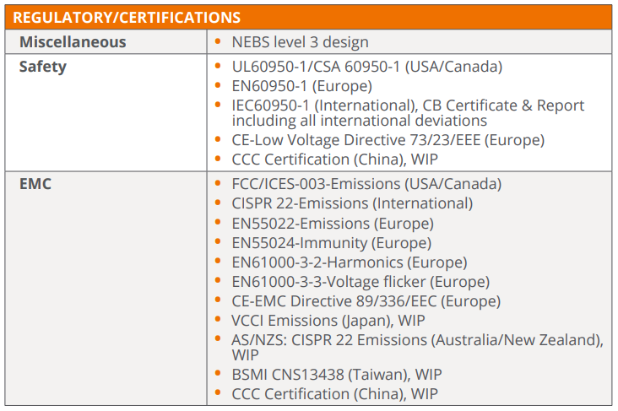Select BSMI CNS13438 (Taiwan), WIP entry
The image size is (618, 411).
[336, 374]
